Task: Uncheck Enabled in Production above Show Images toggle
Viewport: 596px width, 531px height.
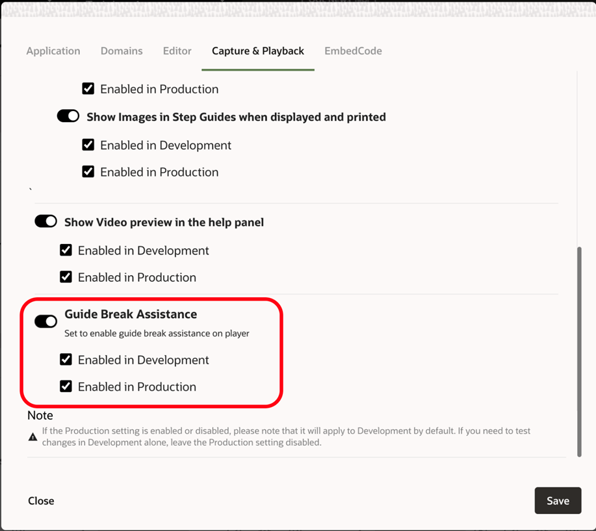Action: click(88, 88)
